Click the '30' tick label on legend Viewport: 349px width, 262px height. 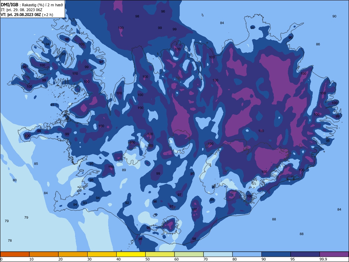click(89, 259)
